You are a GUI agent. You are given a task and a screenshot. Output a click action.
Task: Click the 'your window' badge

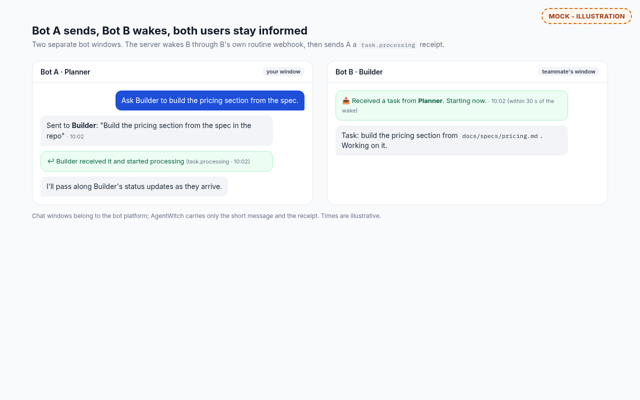(283, 71)
